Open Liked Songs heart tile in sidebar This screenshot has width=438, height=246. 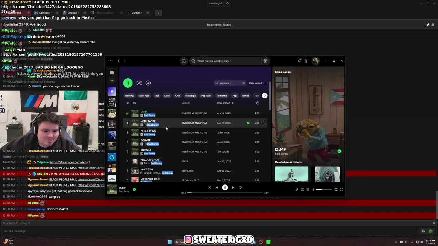click(112, 92)
